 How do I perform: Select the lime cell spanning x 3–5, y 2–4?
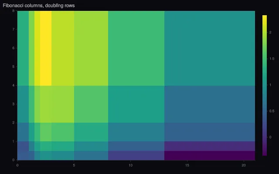[63, 104]
